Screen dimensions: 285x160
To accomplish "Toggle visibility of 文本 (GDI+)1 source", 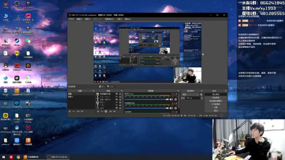I will coord(117,100).
